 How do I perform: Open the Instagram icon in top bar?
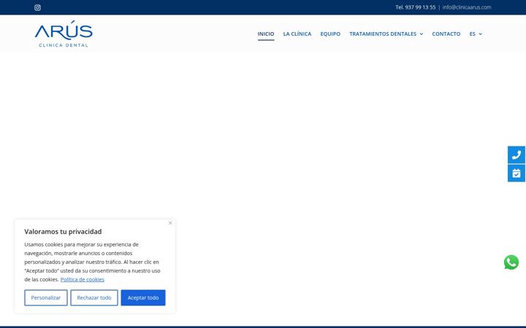click(x=37, y=7)
